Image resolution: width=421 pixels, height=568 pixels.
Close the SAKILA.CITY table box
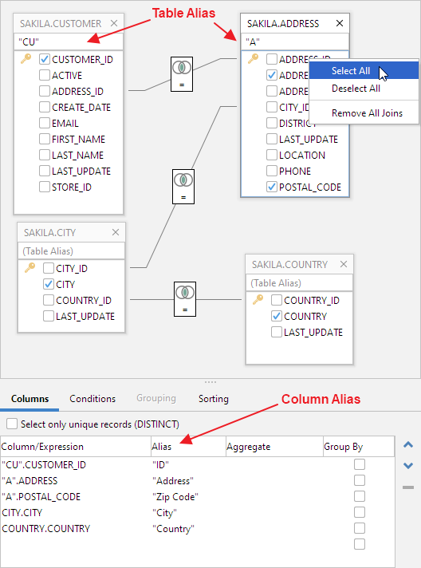tap(116, 232)
